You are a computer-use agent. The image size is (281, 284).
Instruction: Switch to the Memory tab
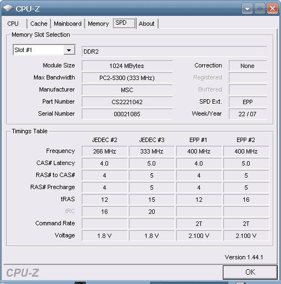click(x=98, y=24)
